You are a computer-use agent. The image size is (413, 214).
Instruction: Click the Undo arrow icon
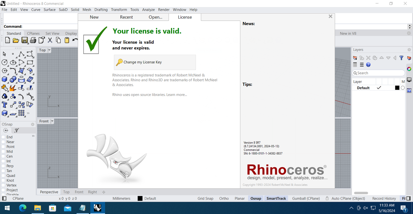(x=75, y=40)
